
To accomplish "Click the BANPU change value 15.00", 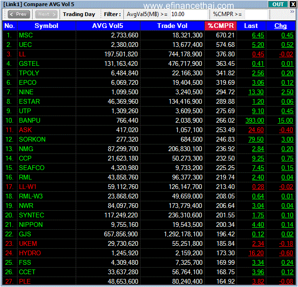I will tap(285, 120).
